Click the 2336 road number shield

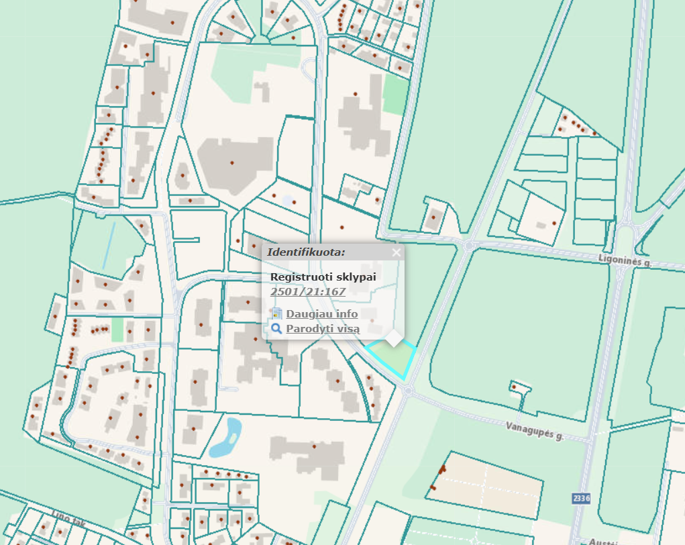[581, 499]
